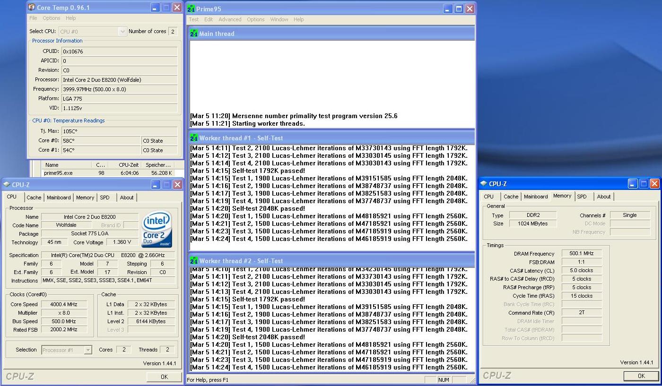Click the Worker thread #1 window icon

pyautogui.click(x=194, y=138)
